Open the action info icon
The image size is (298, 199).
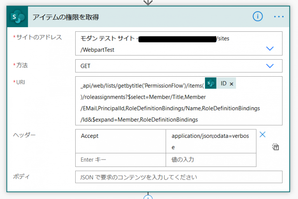258,16
